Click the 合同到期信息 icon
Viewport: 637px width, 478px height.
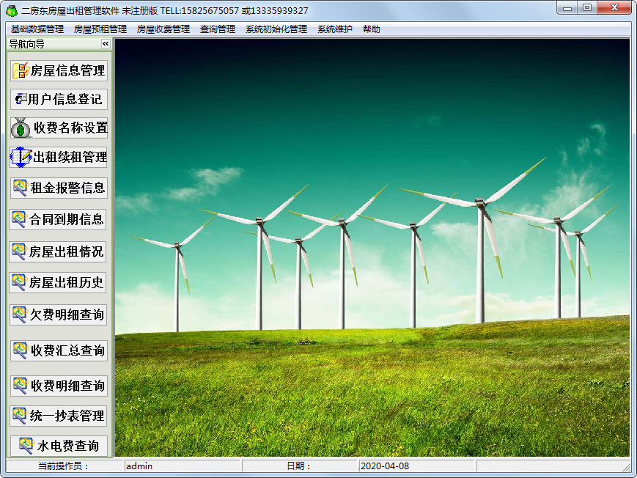[19, 218]
